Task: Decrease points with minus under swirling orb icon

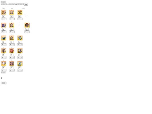Action: [28, 32]
